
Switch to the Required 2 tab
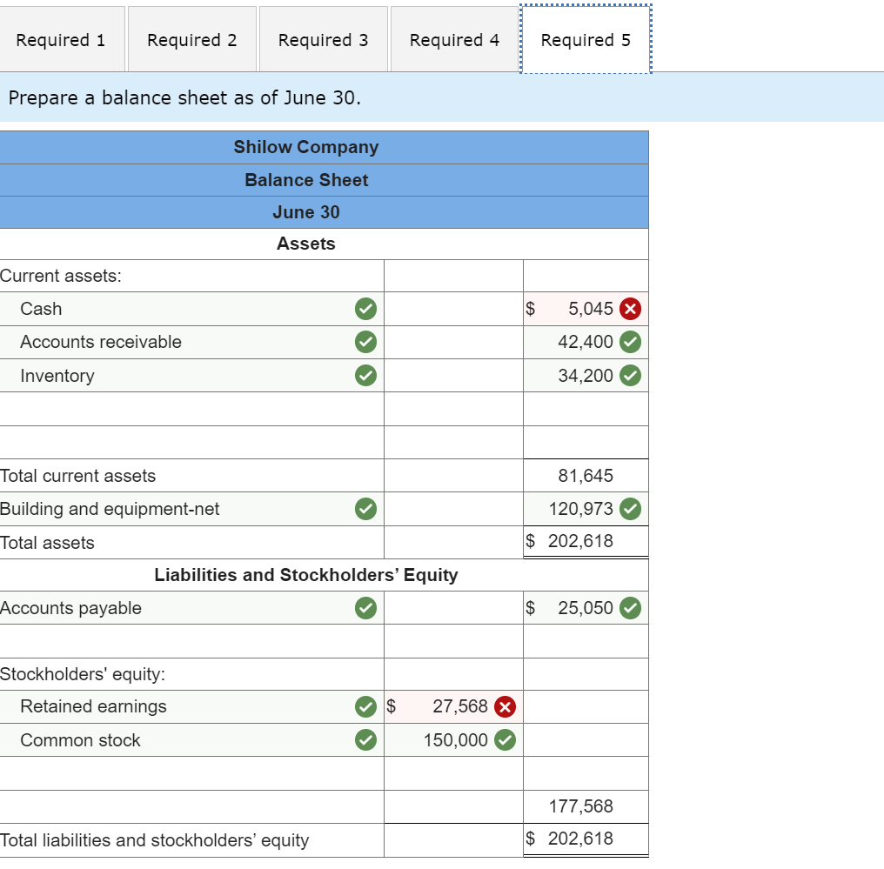pos(192,39)
